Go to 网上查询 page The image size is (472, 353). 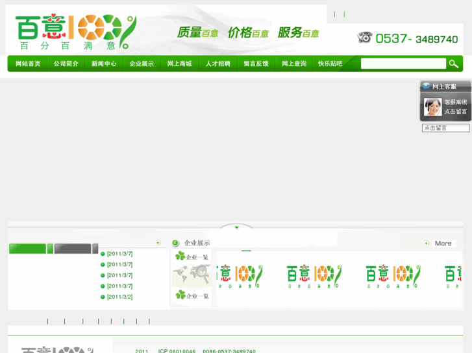click(294, 63)
